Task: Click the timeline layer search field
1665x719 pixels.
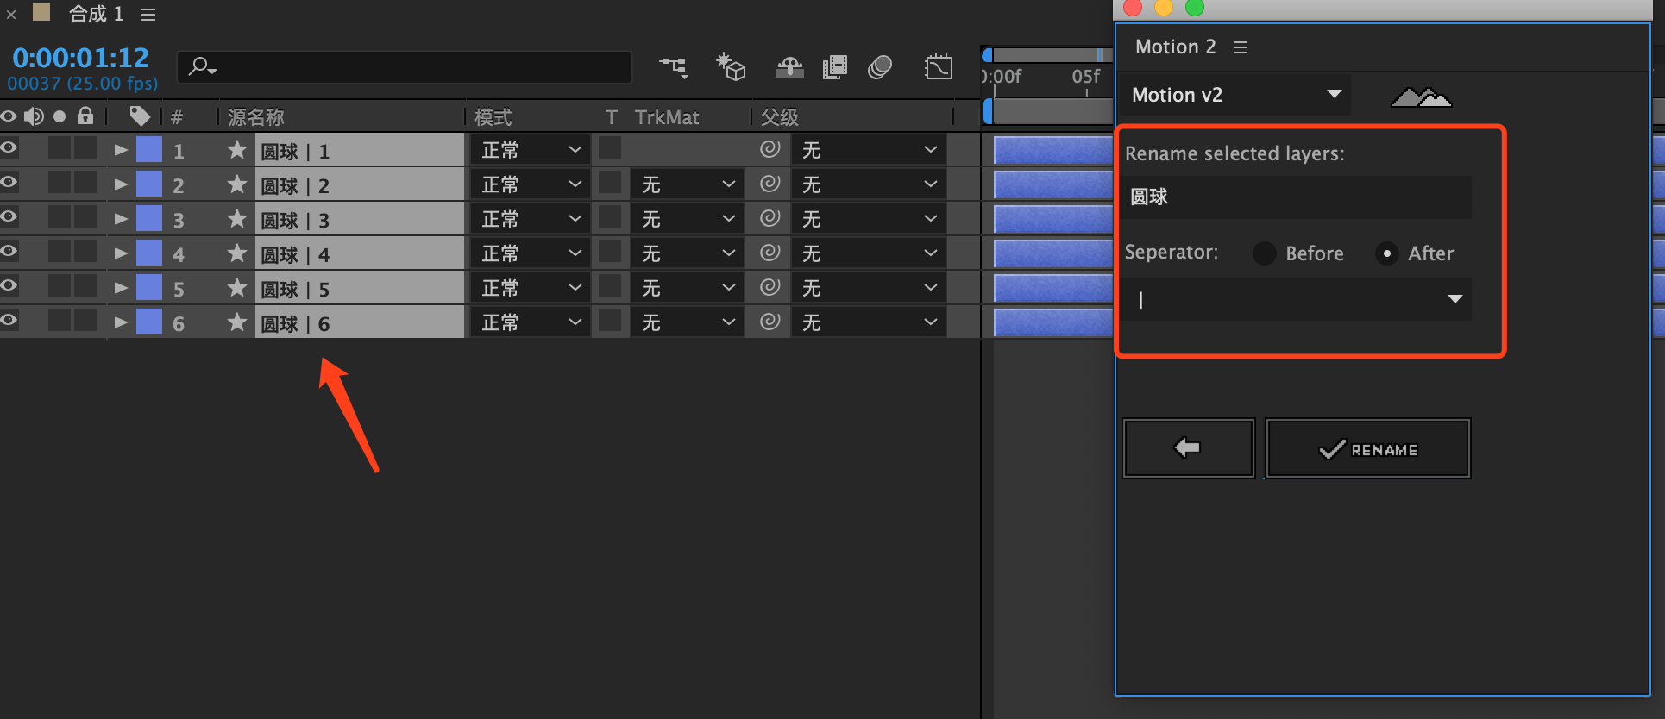Action: 405,66
